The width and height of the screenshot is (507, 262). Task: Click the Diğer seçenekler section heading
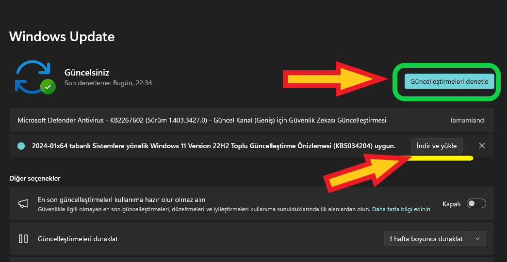point(34,178)
